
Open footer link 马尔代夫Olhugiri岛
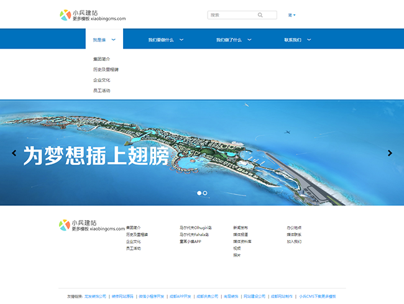tap(196, 228)
